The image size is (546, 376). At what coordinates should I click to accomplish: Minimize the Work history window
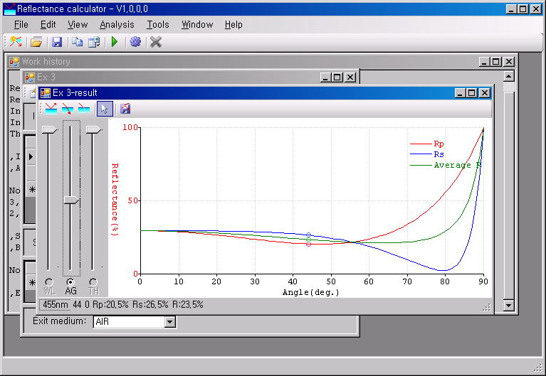(x=484, y=62)
